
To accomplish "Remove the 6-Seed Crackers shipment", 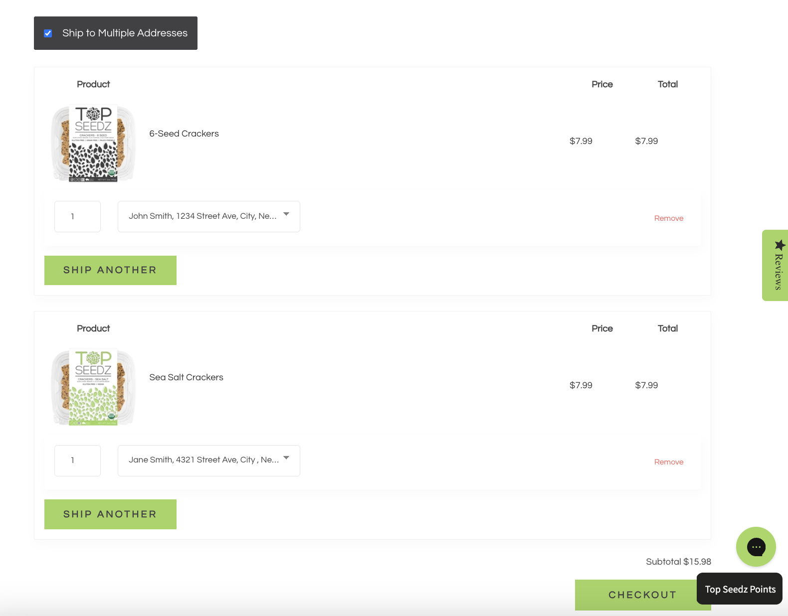I will point(668,218).
